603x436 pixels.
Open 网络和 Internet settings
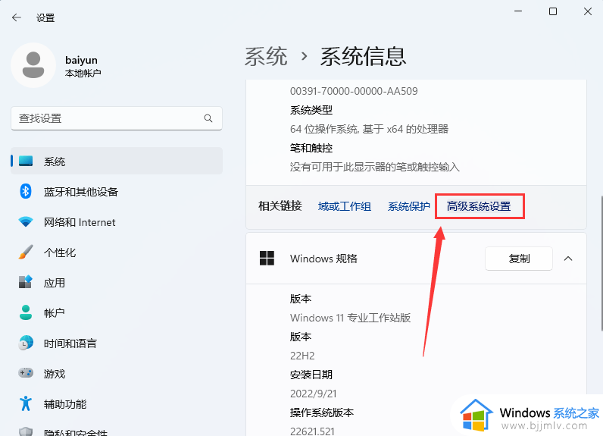click(x=117, y=221)
